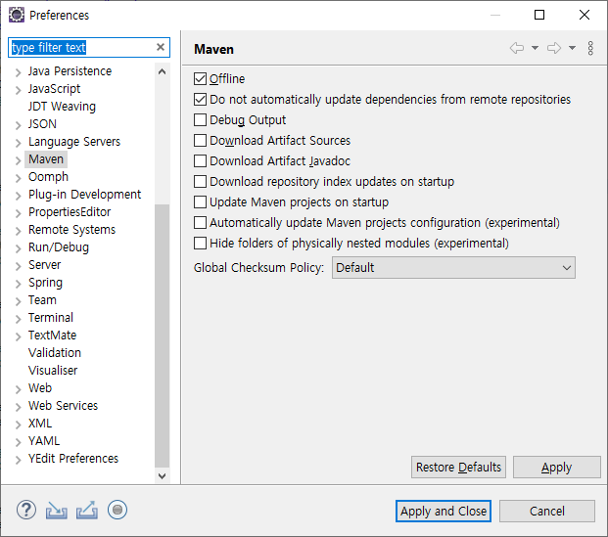Expand the Maven tree node
608x537 pixels.
18,160
